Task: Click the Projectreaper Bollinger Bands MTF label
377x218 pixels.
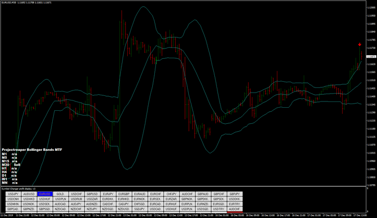Action: 32,150
